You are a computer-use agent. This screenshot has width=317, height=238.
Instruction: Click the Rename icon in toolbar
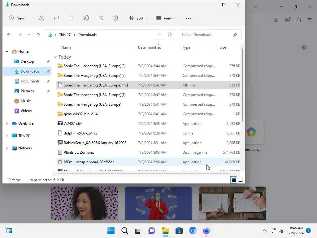point(86,18)
